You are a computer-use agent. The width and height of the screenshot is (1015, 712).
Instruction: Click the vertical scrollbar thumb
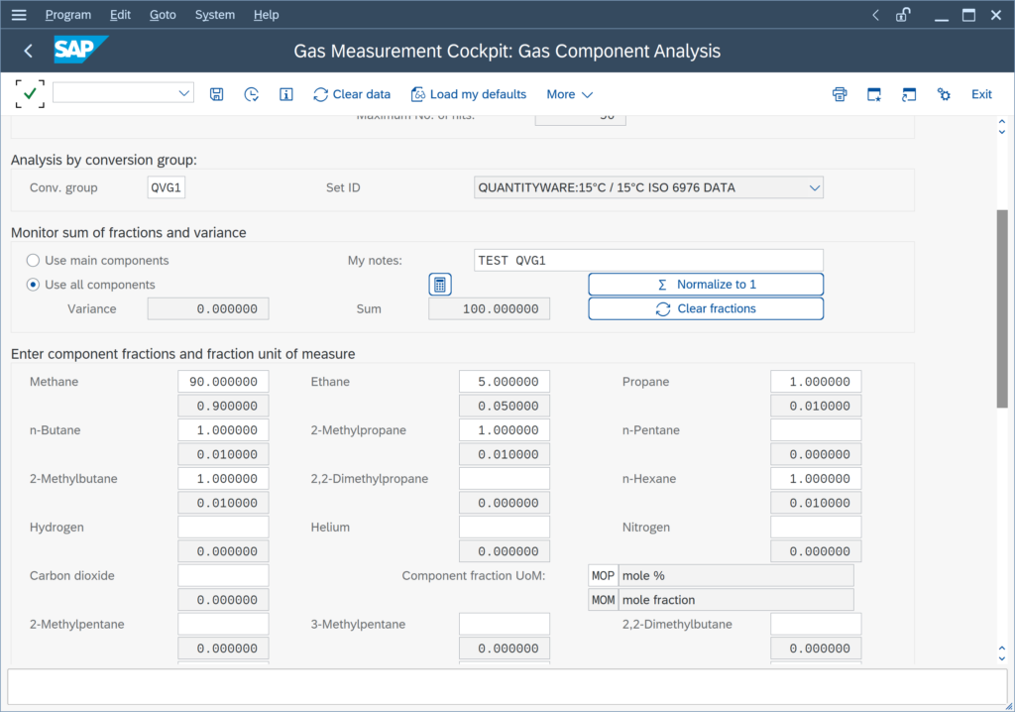coord(1002,309)
